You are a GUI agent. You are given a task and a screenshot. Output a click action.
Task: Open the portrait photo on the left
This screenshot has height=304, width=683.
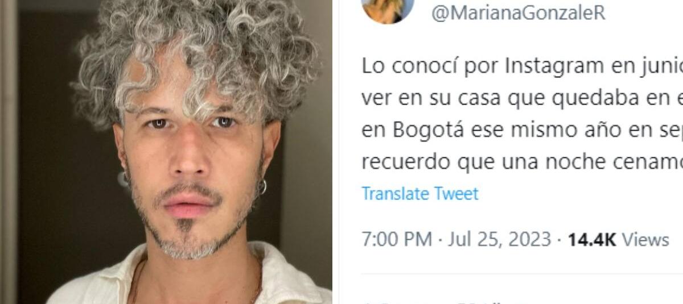pos(166,152)
